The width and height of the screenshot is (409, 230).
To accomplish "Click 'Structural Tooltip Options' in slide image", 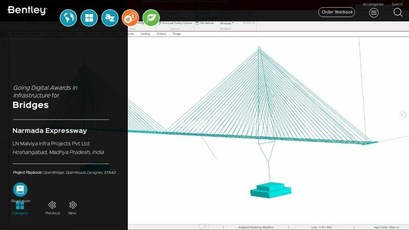I will click(x=177, y=23).
